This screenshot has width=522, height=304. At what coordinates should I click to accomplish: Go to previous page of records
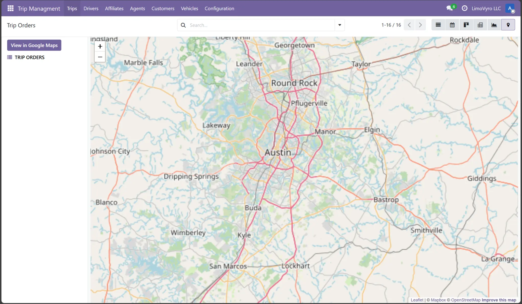click(x=409, y=25)
